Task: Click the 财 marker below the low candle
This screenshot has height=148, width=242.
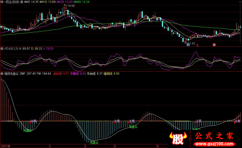Action: [188, 45]
